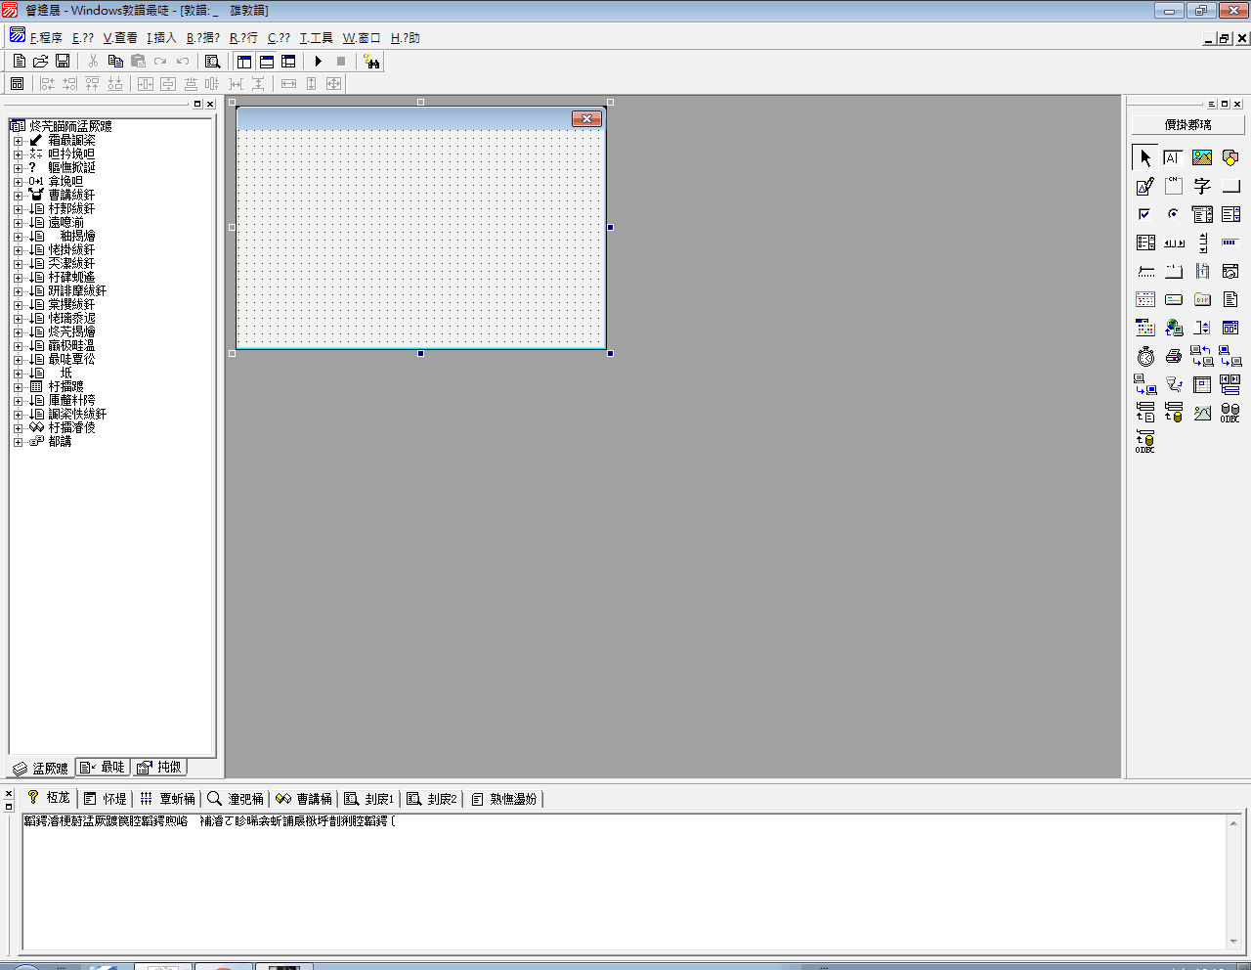
Task: Click the help binoculars question icon
Action: click(x=371, y=61)
